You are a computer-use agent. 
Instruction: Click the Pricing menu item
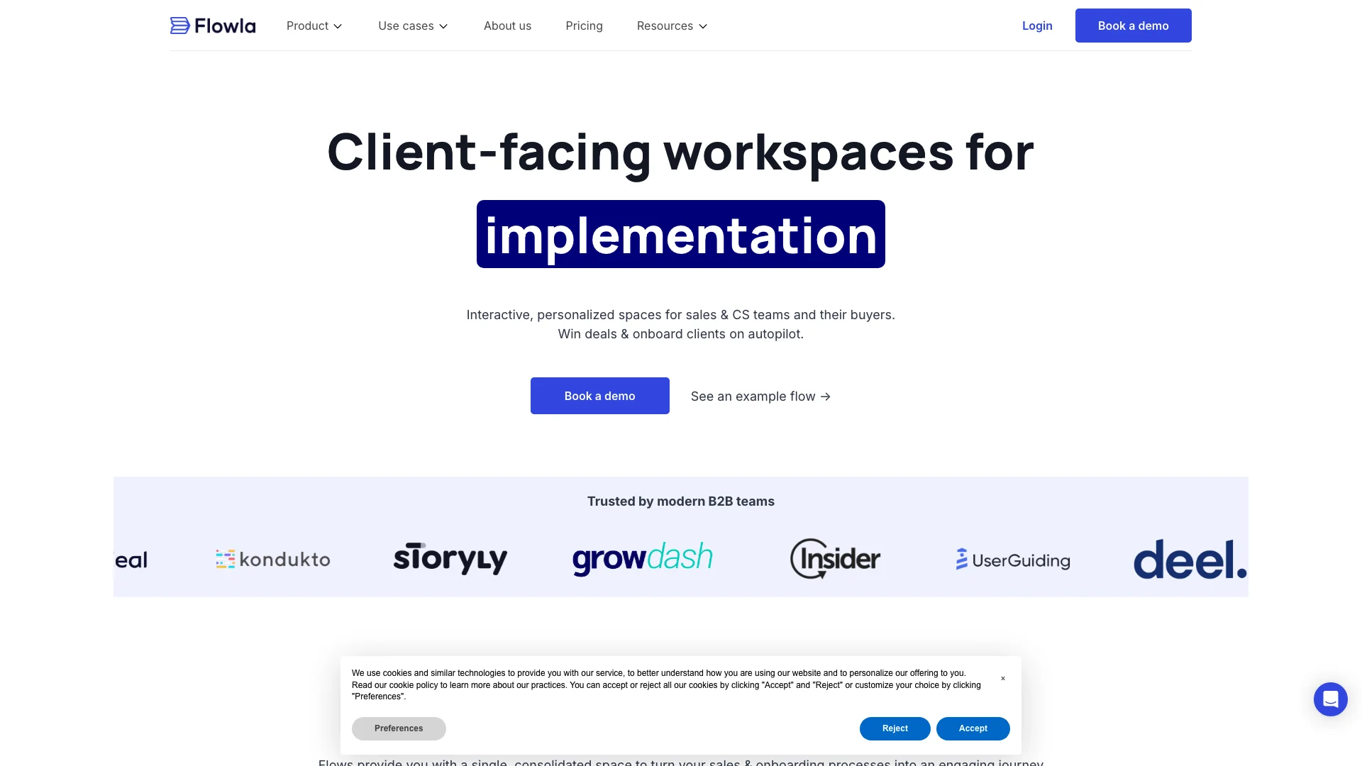(x=584, y=26)
